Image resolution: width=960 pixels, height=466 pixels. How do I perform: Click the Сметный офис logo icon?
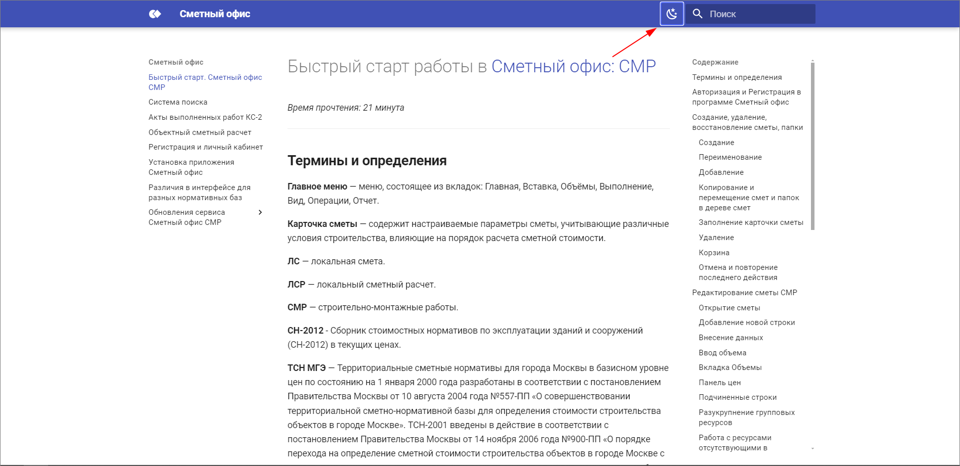point(154,14)
